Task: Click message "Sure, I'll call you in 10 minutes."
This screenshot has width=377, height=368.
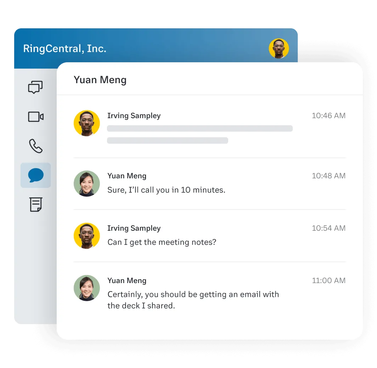Action: click(167, 190)
